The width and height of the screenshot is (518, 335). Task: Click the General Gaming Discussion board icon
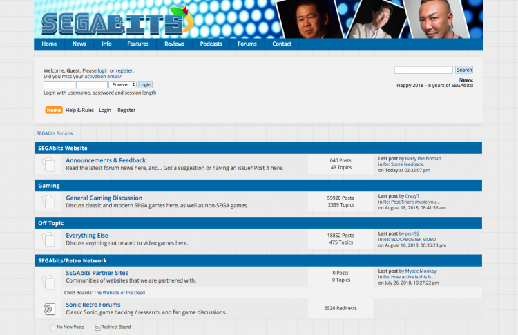pyautogui.click(x=48, y=202)
